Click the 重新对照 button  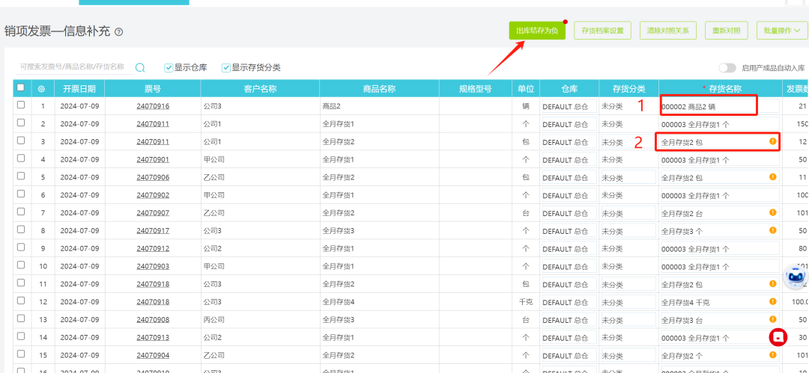click(x=727, y=31)
